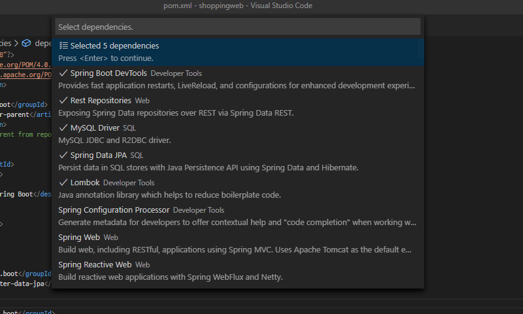This screenshot has width=523, height=314.
Task: Click the r-parent artifact text in editor
Action: (15, 114)
